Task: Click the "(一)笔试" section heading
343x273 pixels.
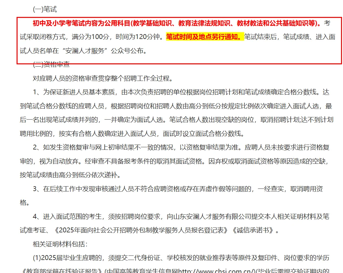Action: tap(45, 9)
